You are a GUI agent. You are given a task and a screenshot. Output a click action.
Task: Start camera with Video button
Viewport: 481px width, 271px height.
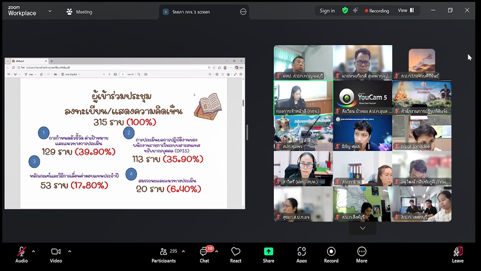(x=56, y=255)
